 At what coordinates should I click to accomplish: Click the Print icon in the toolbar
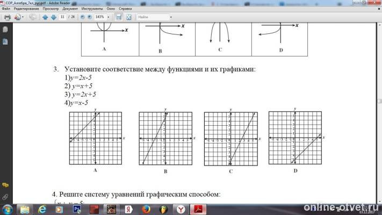(x=8, y=17)
